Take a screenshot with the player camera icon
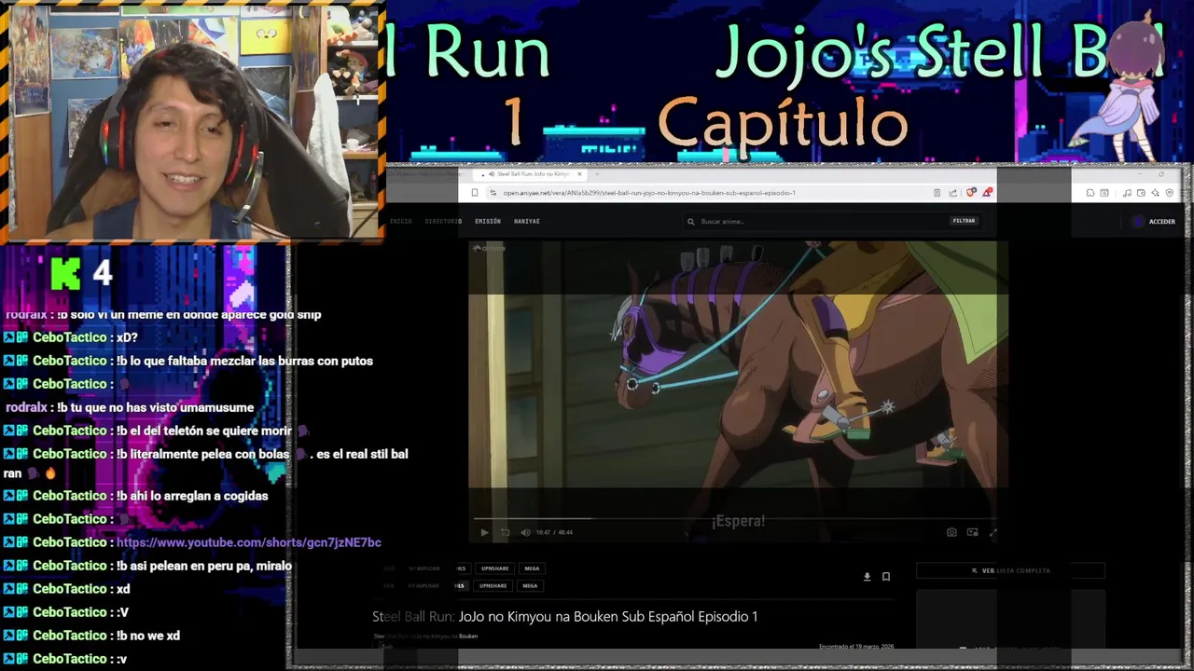1194x671 pixels. pos(951,532)
